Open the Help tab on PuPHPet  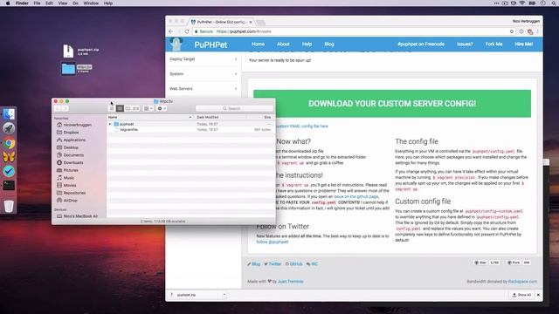pos(307,44)
